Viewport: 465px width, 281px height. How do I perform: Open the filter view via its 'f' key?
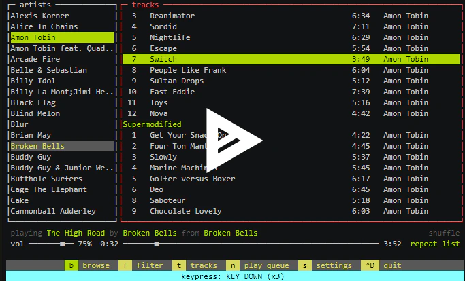pos(125,265)
